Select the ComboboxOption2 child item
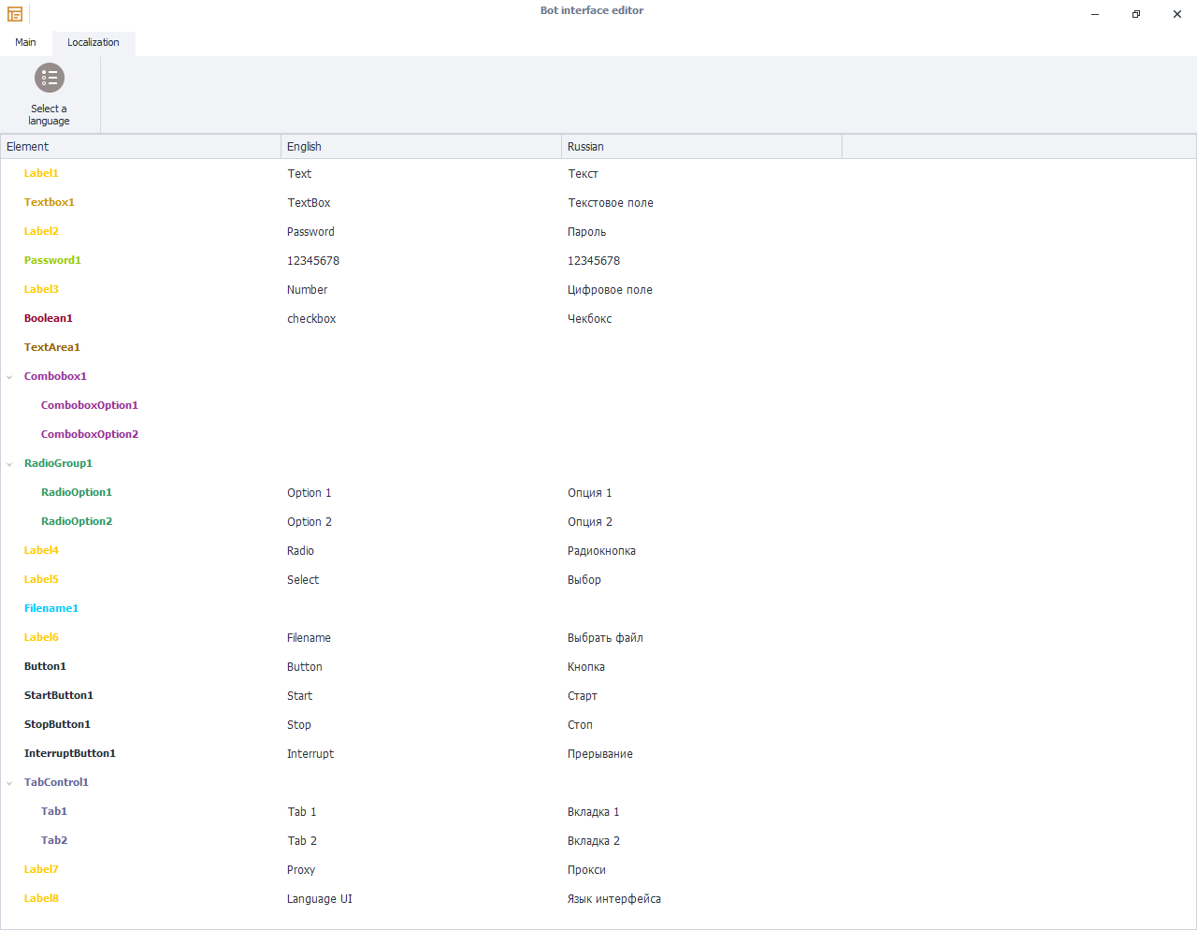The width and height of the screenshot is (1197, 930). click(90, 434)
